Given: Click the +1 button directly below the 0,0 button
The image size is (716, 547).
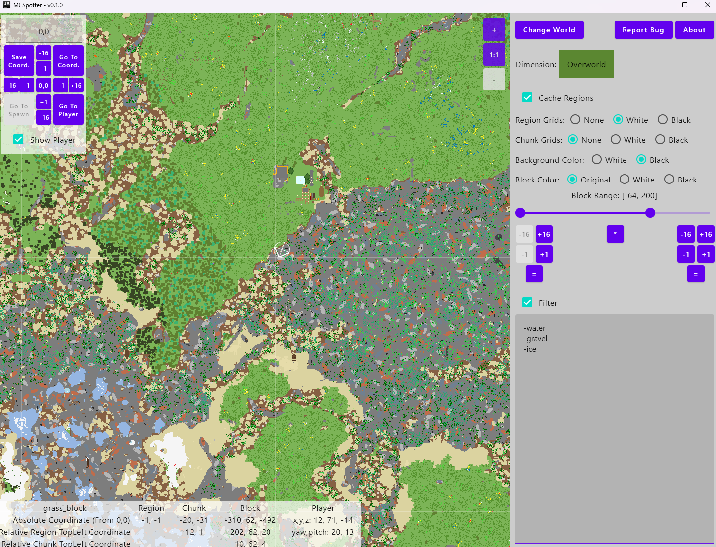Looking at the screenshot, I should coord(44,102).
